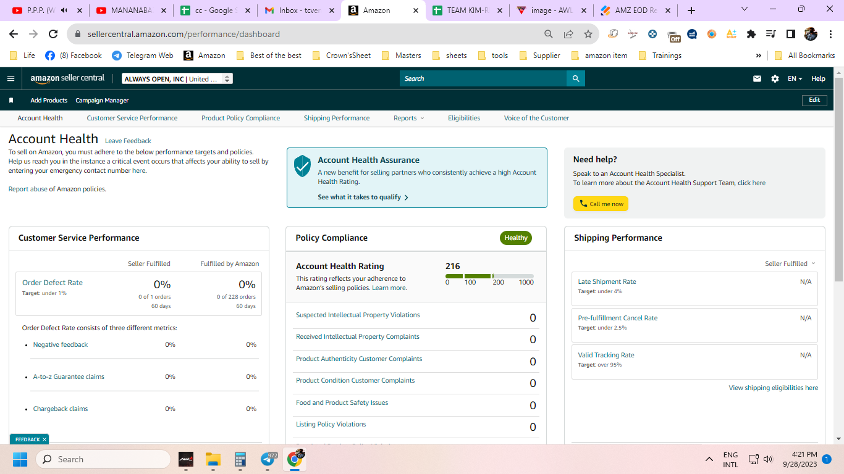Open the Seller Fulfilled dropdown in Shipping Performance
The width and height of the screenshot is (844, 474).
coord(790,264)
